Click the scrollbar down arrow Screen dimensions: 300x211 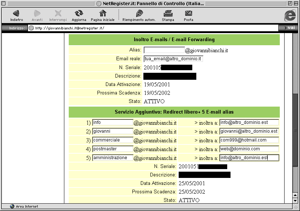point(295,201)
